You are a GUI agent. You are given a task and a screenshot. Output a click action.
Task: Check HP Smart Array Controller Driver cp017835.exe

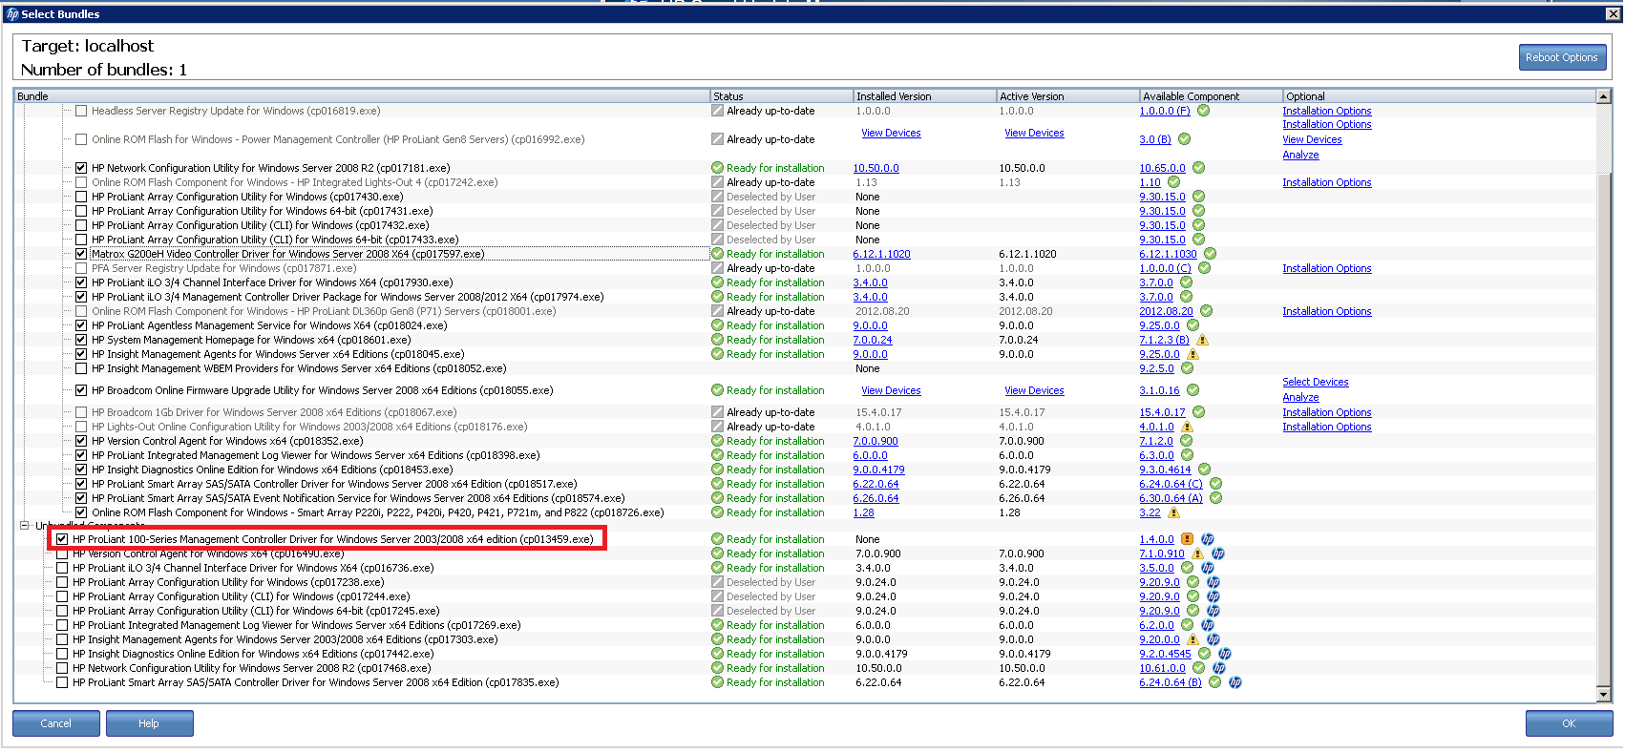click(62, 682)
